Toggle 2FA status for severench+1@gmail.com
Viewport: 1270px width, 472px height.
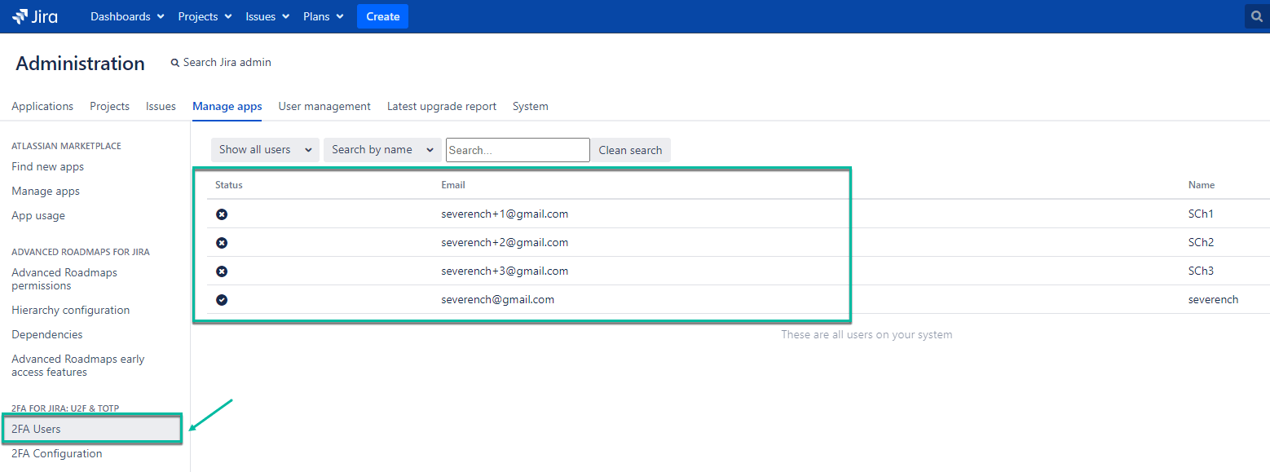click(x=222, y=214)
